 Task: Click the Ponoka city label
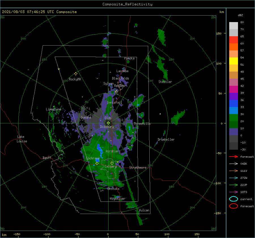click(x=129, y=58)
